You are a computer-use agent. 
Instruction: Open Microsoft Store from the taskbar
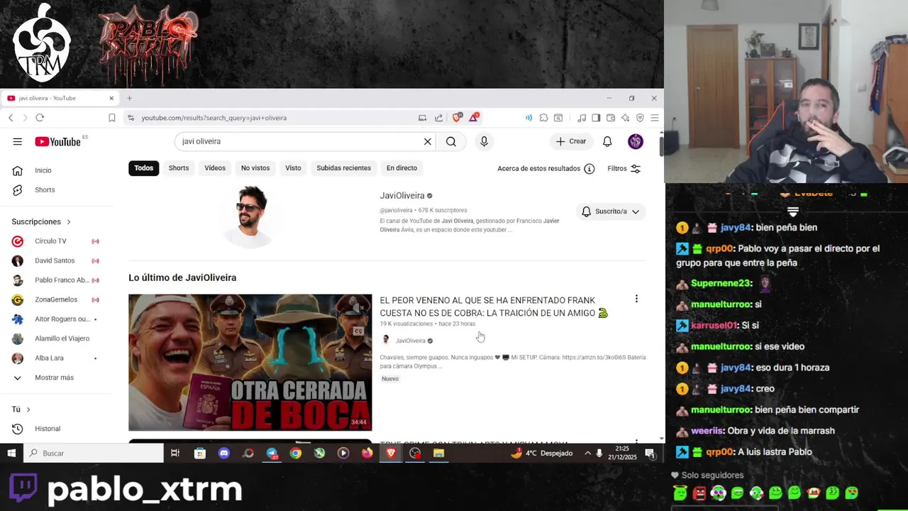200,453
